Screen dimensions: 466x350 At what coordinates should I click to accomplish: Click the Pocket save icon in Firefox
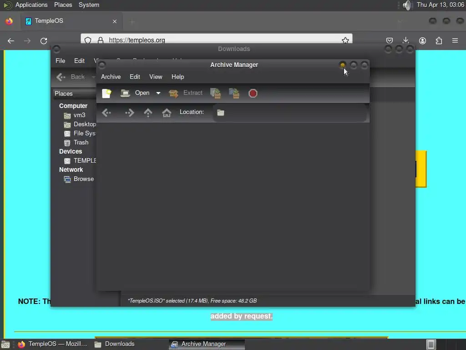pos(390,41)
